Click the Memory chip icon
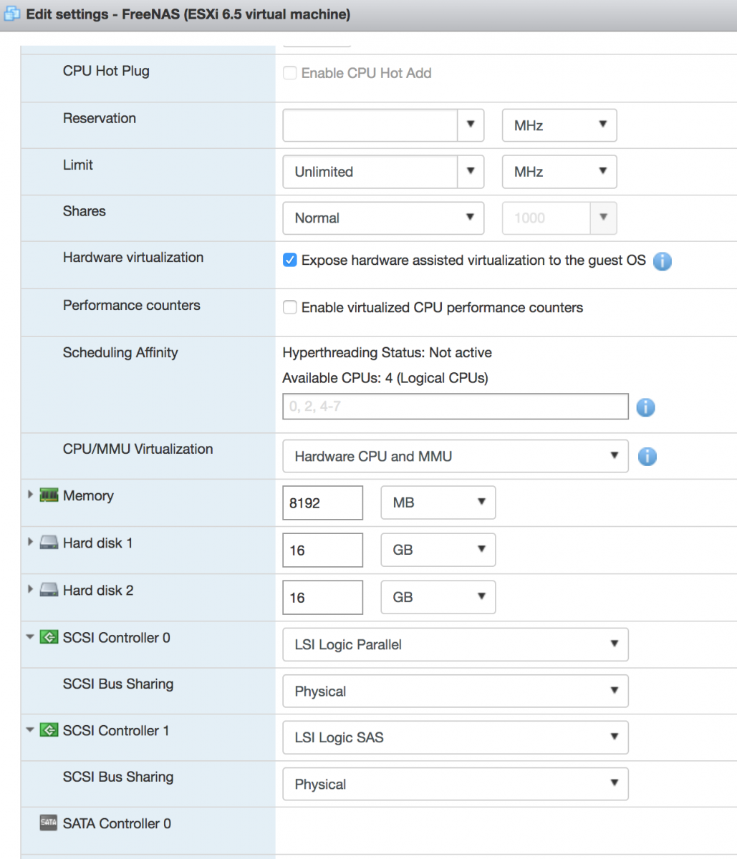Image resolution: width=737 pixels, height=859 pixels. tap(49, 495)
